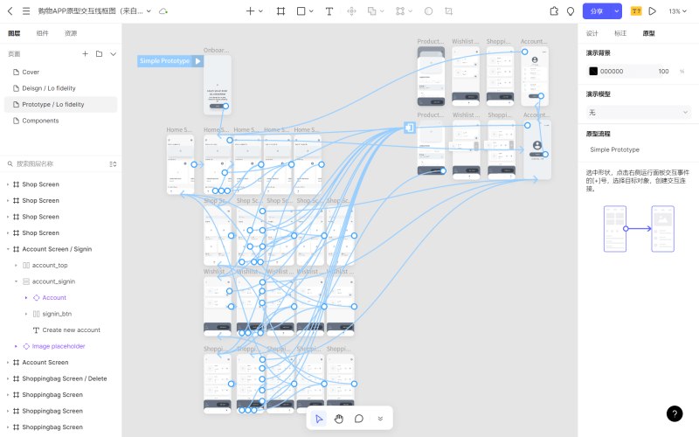699x437 pixels.
Task: Expand the Shoppingbag Screen / Delete layer
Action: pos(8,378)
